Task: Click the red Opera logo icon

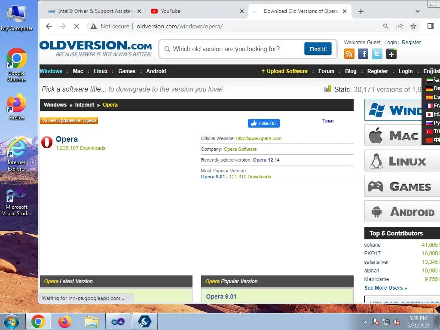Action: [47, 142]
